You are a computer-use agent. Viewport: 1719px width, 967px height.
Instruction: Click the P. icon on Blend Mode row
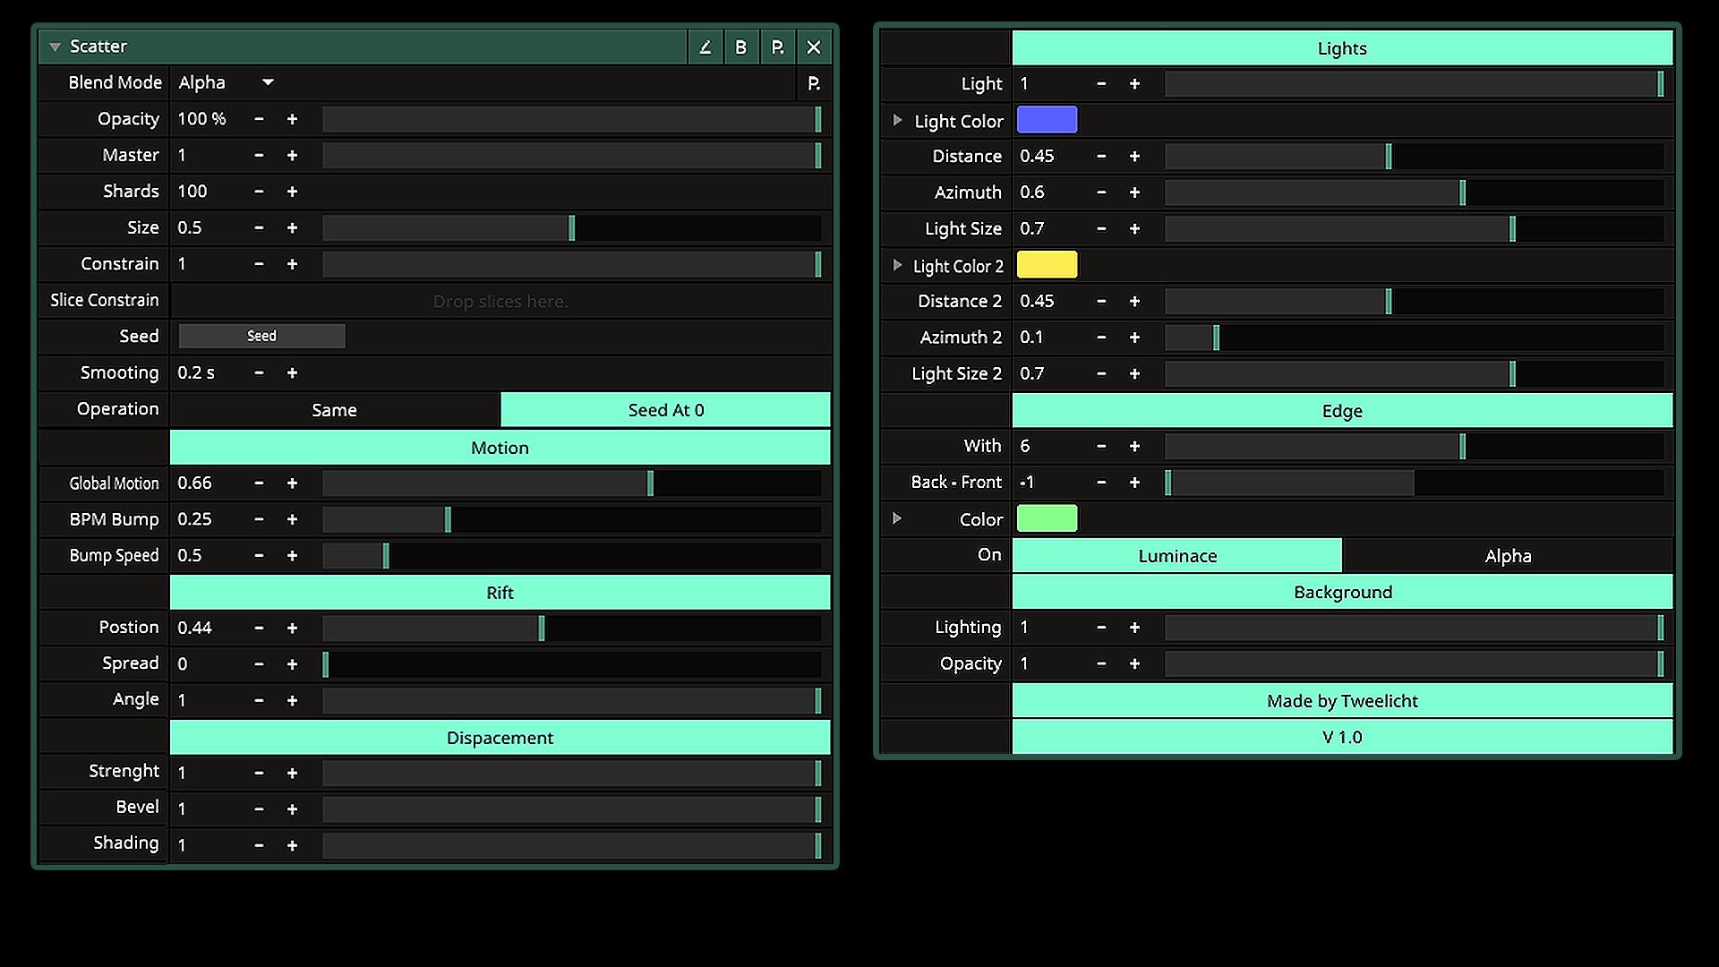pos(813,83)
